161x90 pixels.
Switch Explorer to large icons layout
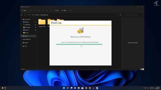tap(143, 69)
